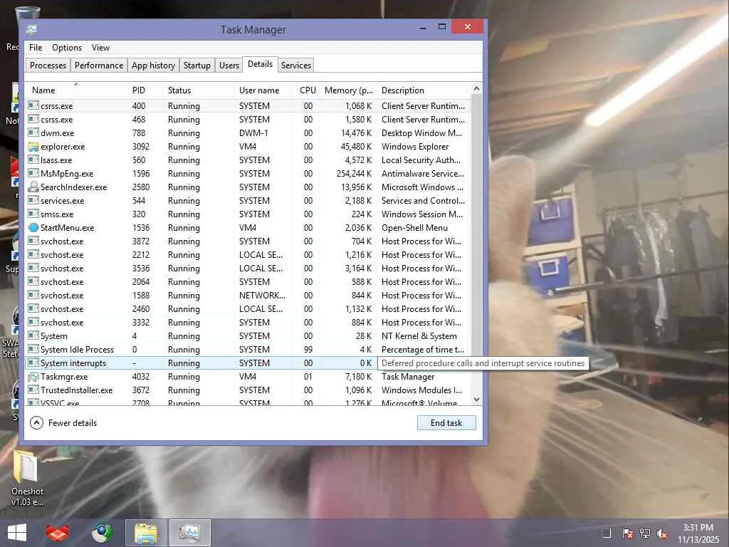Click the 45,480 K memory value
Screen dimensions: 729x547
point(356,147)
